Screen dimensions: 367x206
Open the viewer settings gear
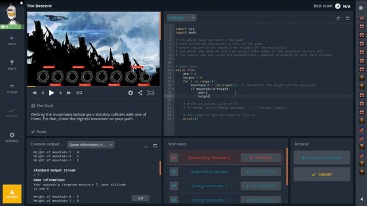(130, 93)
